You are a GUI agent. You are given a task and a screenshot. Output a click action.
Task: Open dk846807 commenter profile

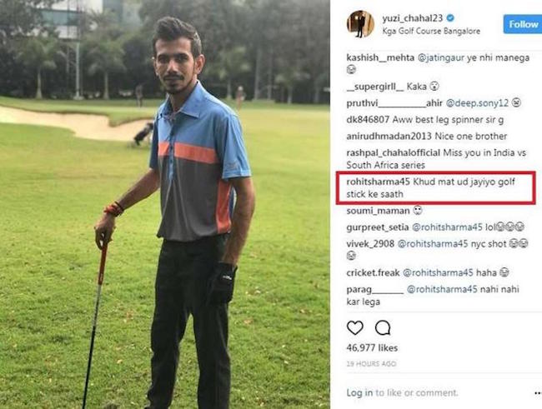point(368,120)
